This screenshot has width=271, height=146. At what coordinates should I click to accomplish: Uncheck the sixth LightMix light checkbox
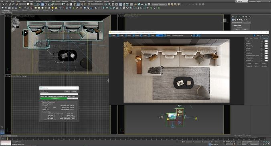coord(247,53)
